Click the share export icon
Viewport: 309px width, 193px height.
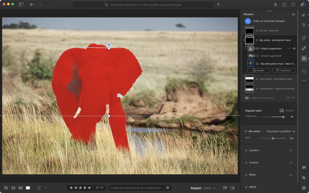284,5
